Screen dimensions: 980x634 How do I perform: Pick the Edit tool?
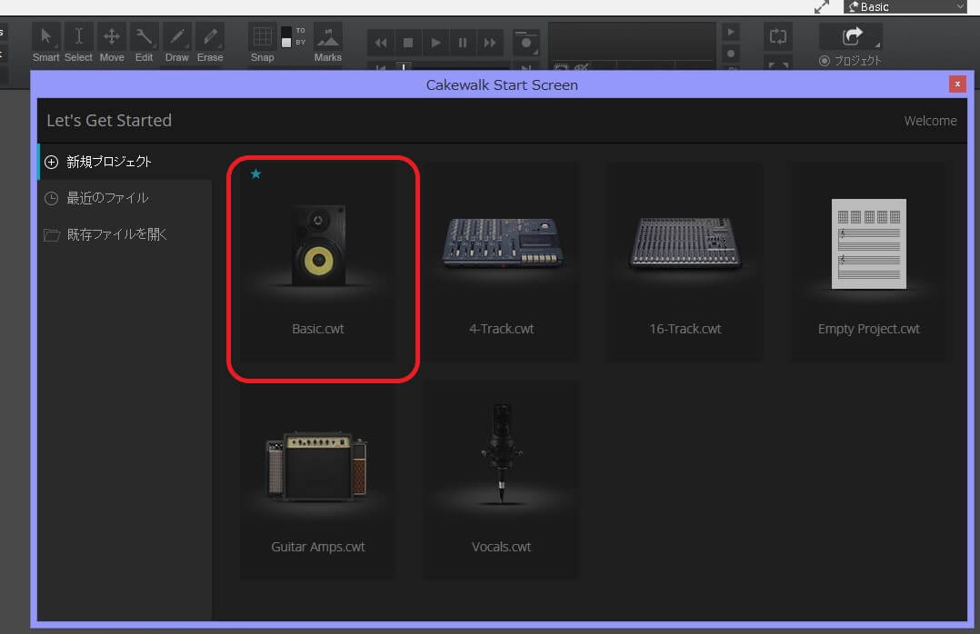[144, 43]
